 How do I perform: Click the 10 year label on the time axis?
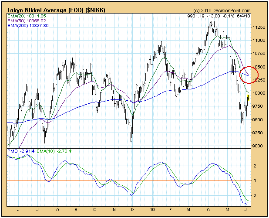coord(152,210)
